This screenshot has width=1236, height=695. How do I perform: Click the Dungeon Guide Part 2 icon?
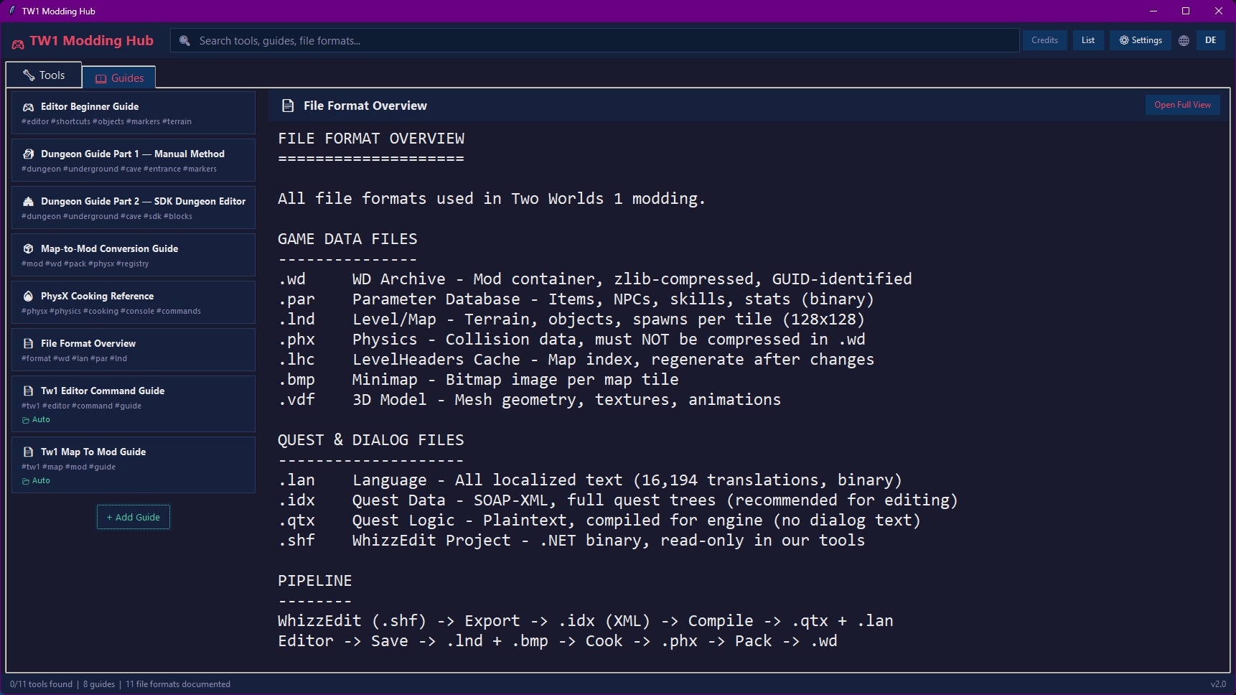pos(29,202)
